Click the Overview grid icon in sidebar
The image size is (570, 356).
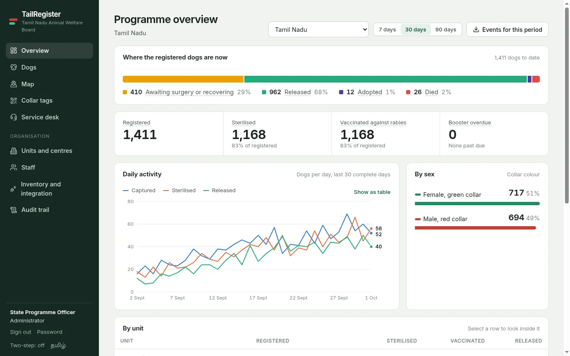pos(13,51)
